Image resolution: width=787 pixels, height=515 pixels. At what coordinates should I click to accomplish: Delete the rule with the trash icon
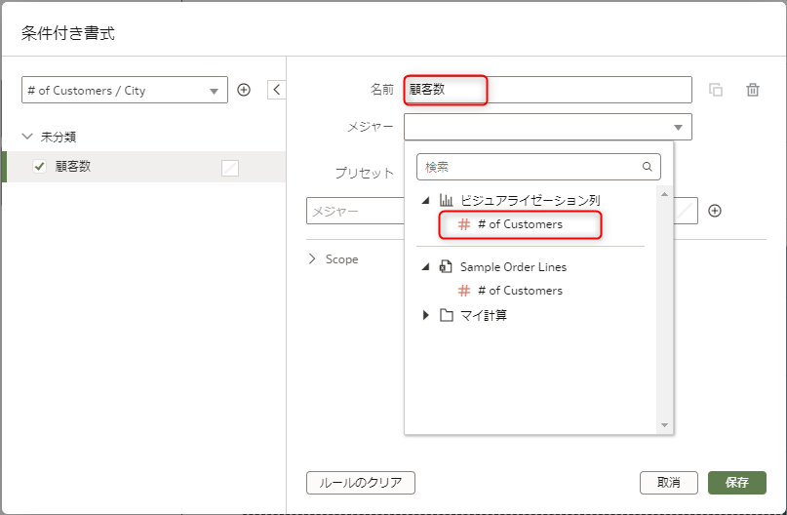coord(752,90)
